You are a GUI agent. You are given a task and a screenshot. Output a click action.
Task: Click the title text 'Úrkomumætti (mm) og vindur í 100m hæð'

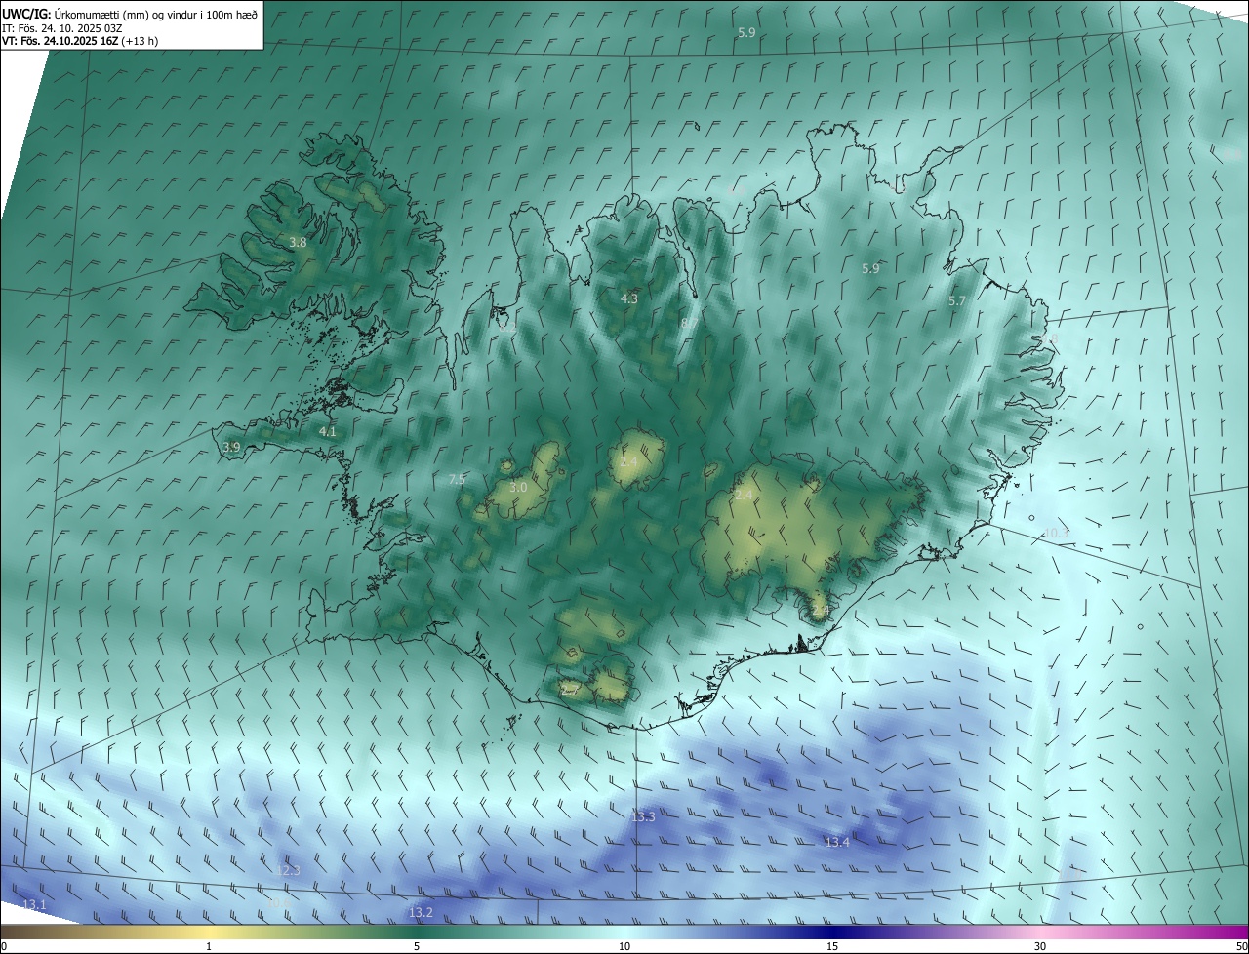[x=155, y=14]
